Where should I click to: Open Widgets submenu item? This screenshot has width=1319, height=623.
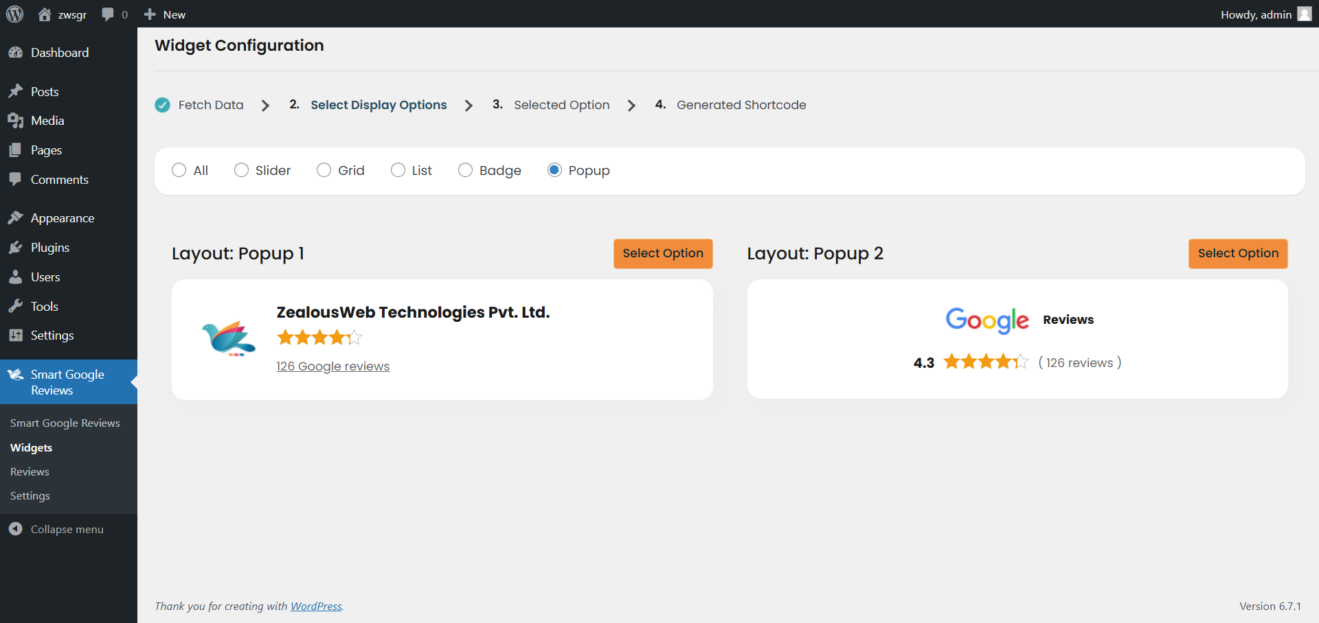[x=31, y=447]
